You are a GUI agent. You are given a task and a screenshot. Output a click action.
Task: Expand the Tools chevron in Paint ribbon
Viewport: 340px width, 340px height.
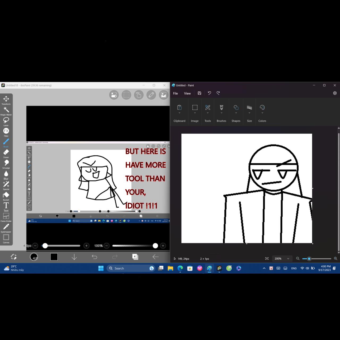click(208, 112)
